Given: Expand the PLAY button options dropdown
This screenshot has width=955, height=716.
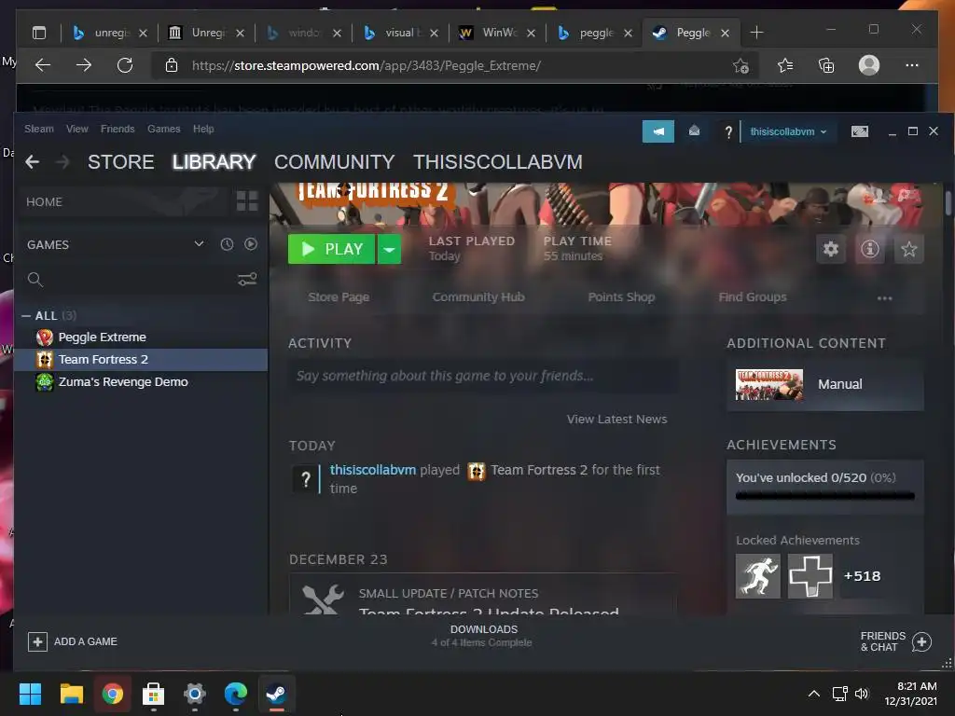Looking at the screenshot, I should pyautogui.click(x=389, y=249).
